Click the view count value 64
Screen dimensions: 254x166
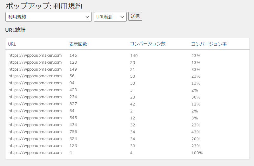(x=72, y=111)
